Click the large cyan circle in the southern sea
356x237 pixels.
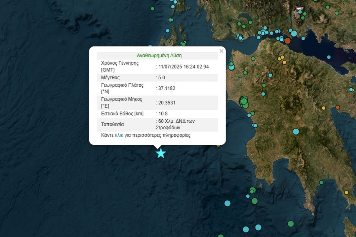tap(227, 203)
